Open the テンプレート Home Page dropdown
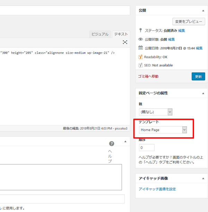208x212 pixels. point(163,130)
